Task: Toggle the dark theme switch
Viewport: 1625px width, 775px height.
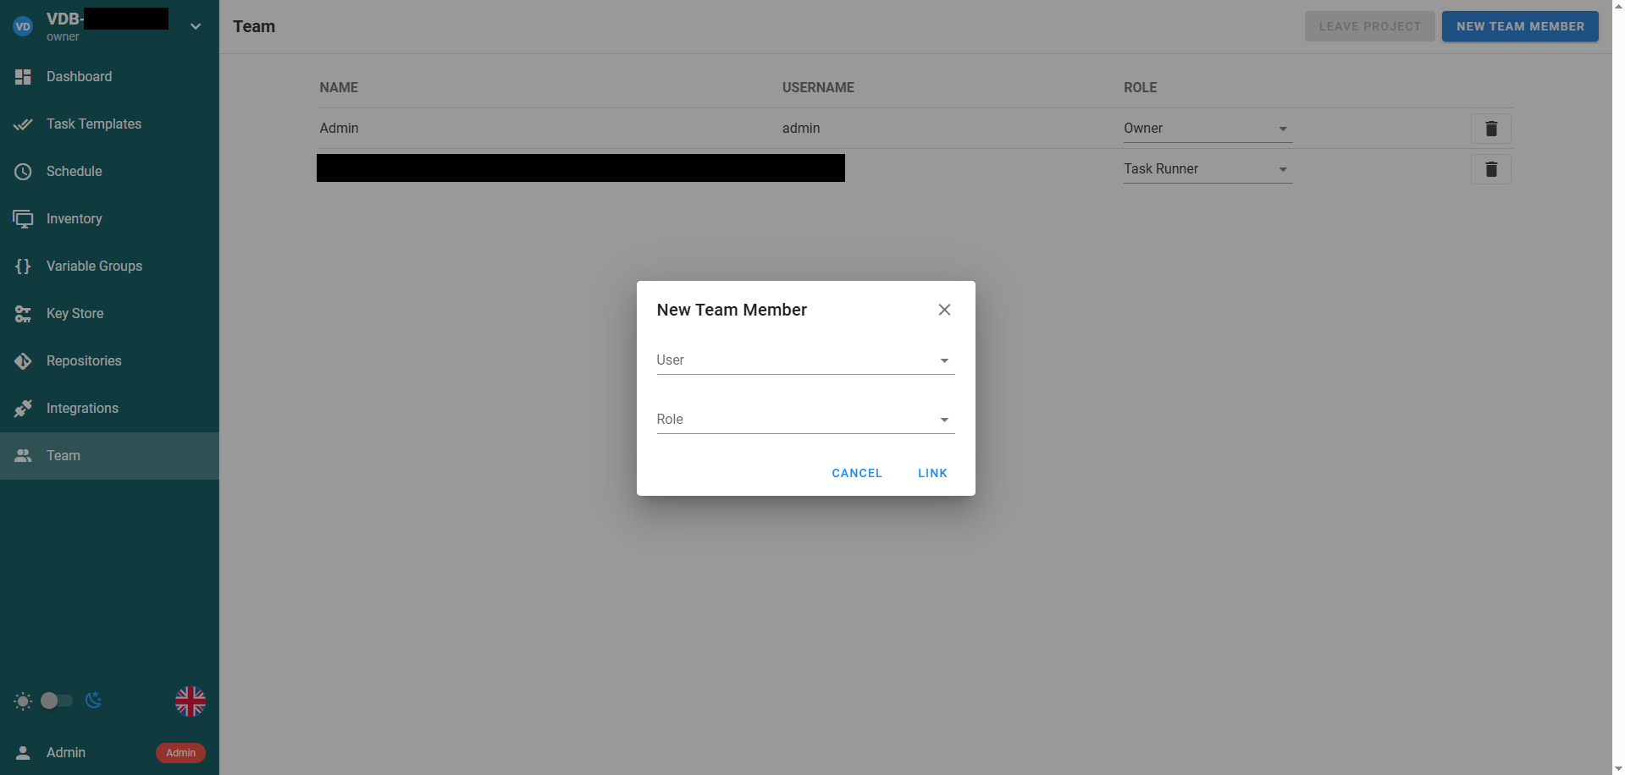Action: pyautogui.click(x=57, y=701)
